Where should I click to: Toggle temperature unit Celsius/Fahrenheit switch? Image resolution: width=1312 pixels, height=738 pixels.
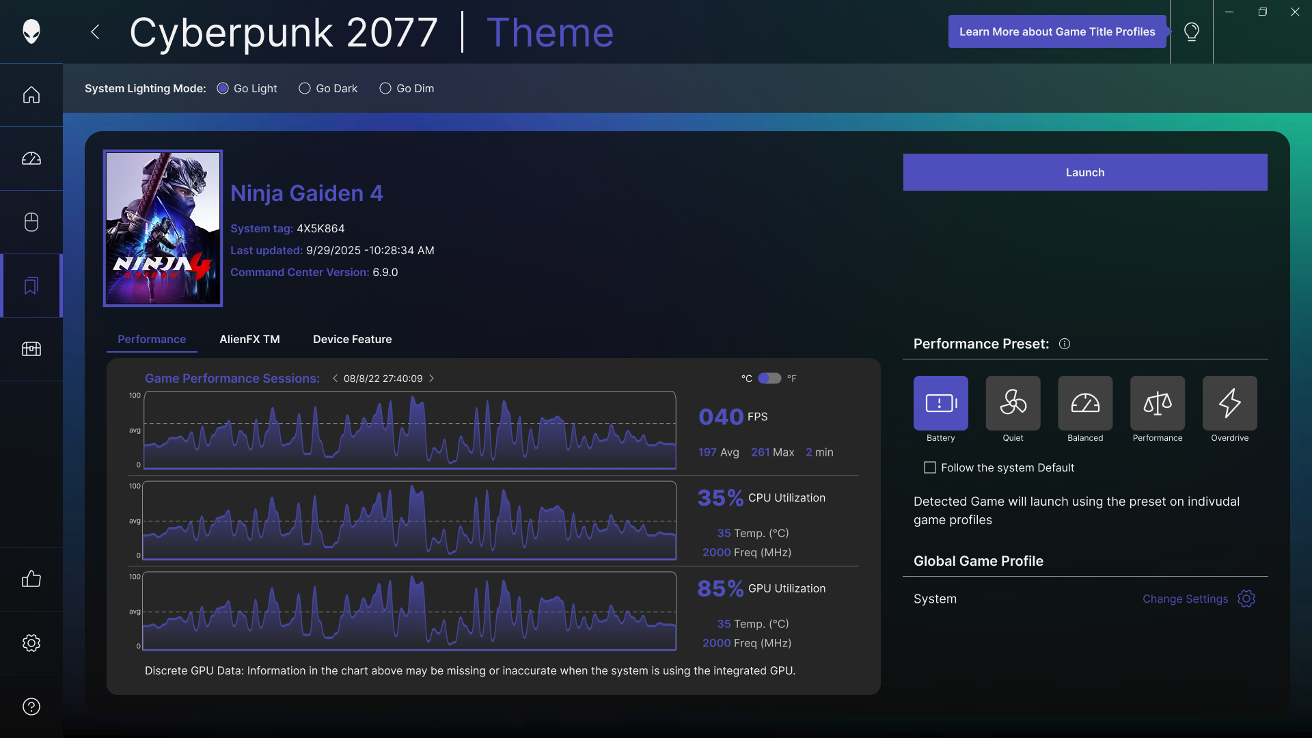769,379
